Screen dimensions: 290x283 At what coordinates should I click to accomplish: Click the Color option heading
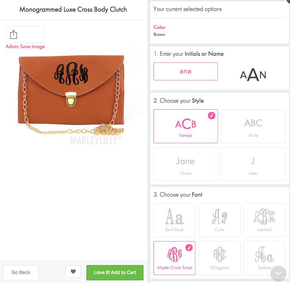click(x=159, y=27)
